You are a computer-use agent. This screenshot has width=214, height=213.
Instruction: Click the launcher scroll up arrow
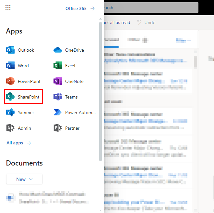coord(101,19)
